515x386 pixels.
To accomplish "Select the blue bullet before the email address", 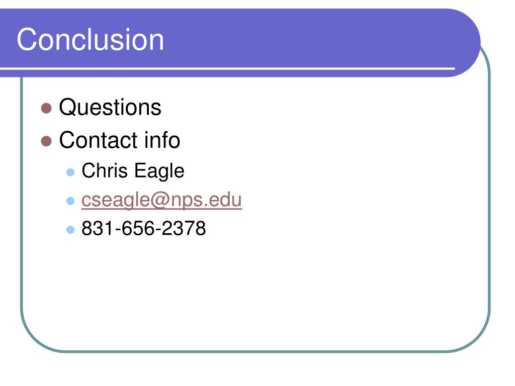I will click(70, 201).
